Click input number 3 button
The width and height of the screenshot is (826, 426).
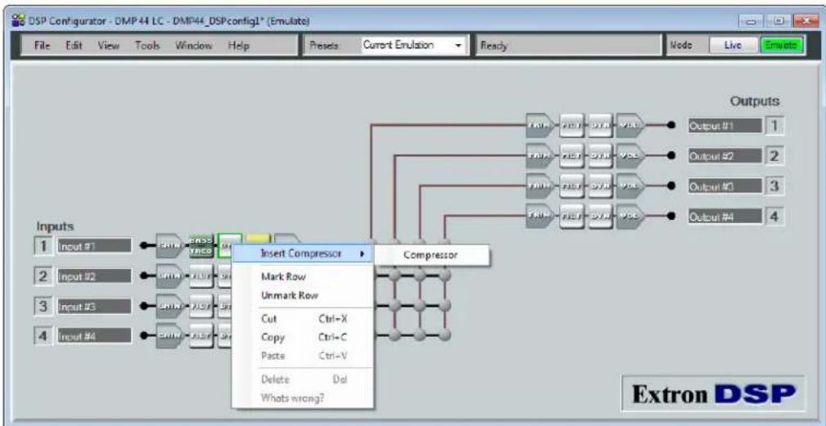pos(43,306)
